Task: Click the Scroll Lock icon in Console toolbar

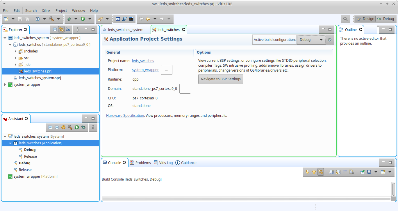Action: click(338, 172)
